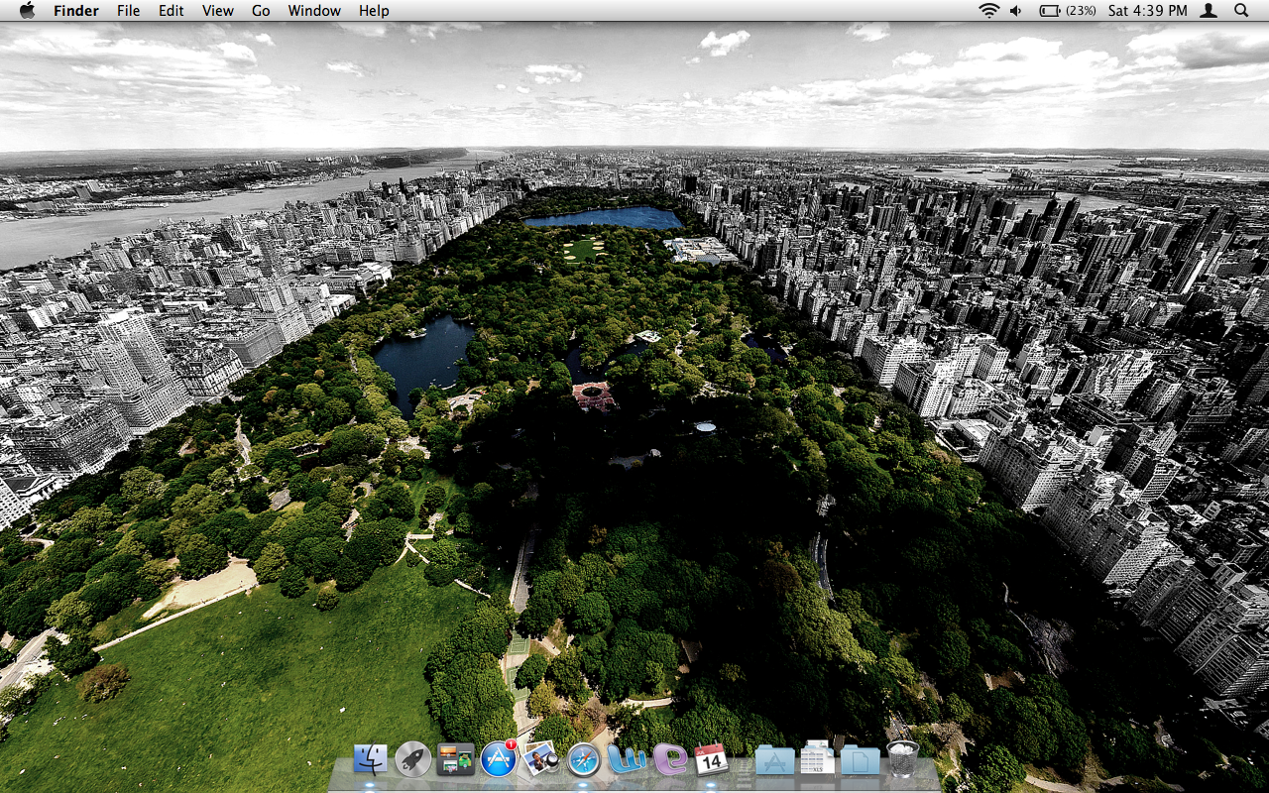This screenshot has height=793, width=1269.
Task: Launch Microsoft Word from the Dock
Action: click(x=627, y=759)
